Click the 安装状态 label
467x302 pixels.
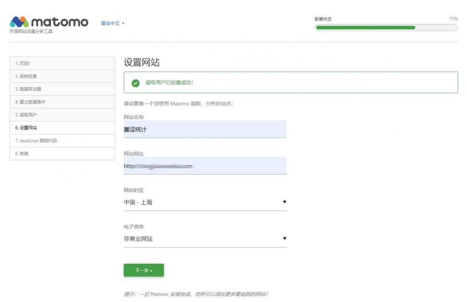click(x=323, y=19)
